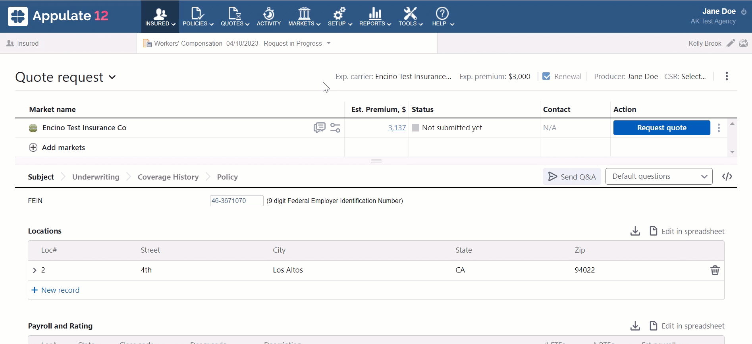This screenshot has height=344, width=752.
Task: Open quote request more options menu
Action: (727, 76)
